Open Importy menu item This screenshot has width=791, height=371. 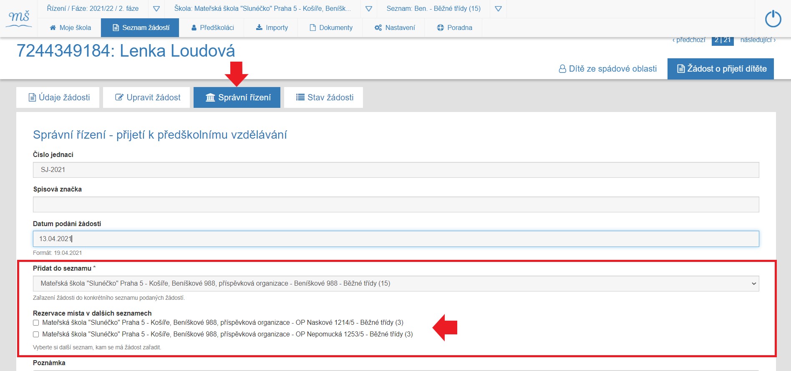(x=272, y=27)
